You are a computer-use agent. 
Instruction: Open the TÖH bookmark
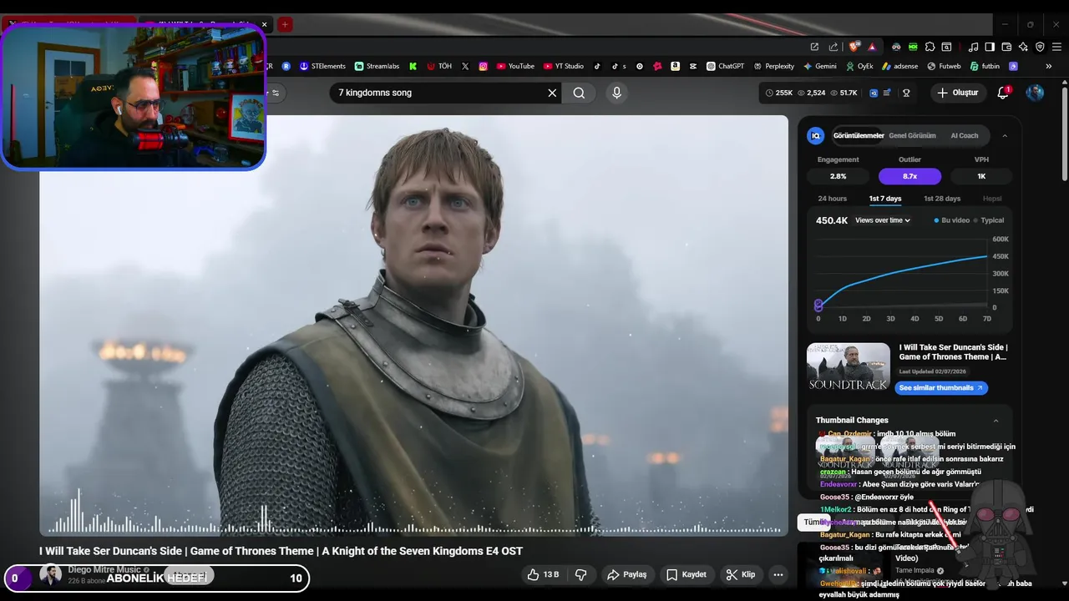click(x=439, y=66)
